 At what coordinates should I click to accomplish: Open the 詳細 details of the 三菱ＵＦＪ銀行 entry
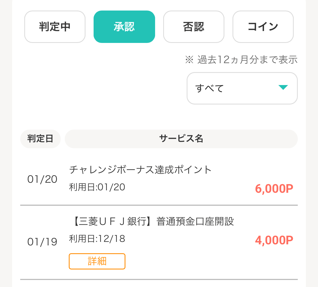tap(97, 261)
